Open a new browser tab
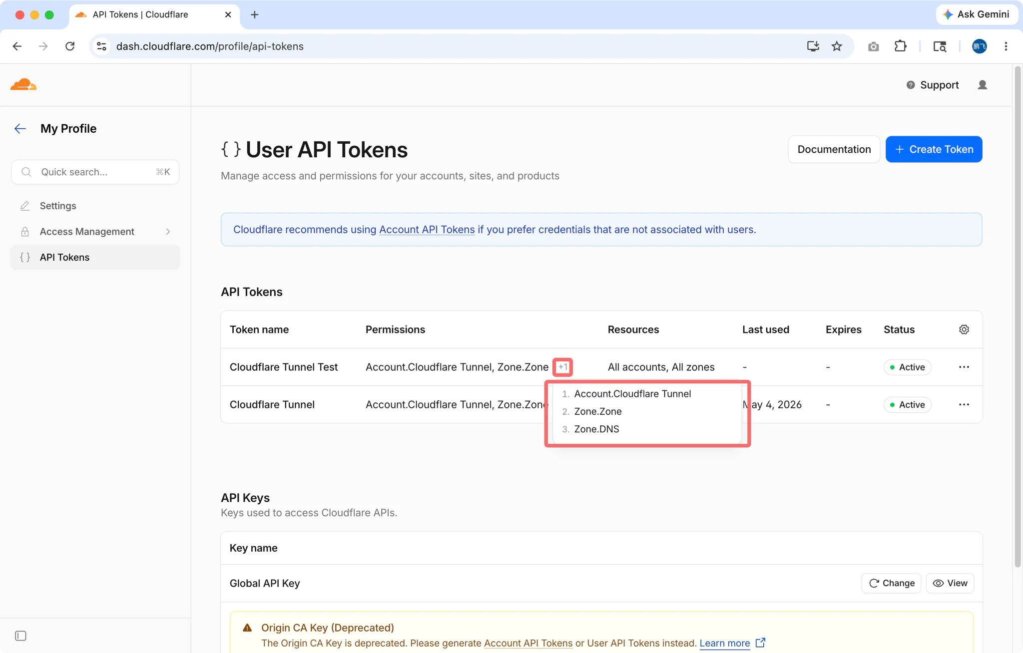Screen dimensions: 1023x653 point(255,14)
